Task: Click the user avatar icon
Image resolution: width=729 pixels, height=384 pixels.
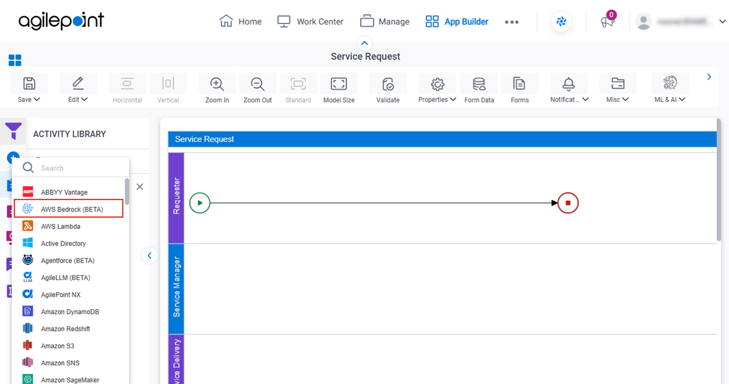Action: pyautogui.click(x=644, y=22)
